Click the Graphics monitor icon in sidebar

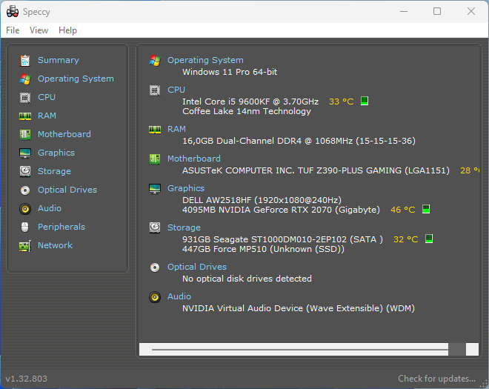pos(25,153)
